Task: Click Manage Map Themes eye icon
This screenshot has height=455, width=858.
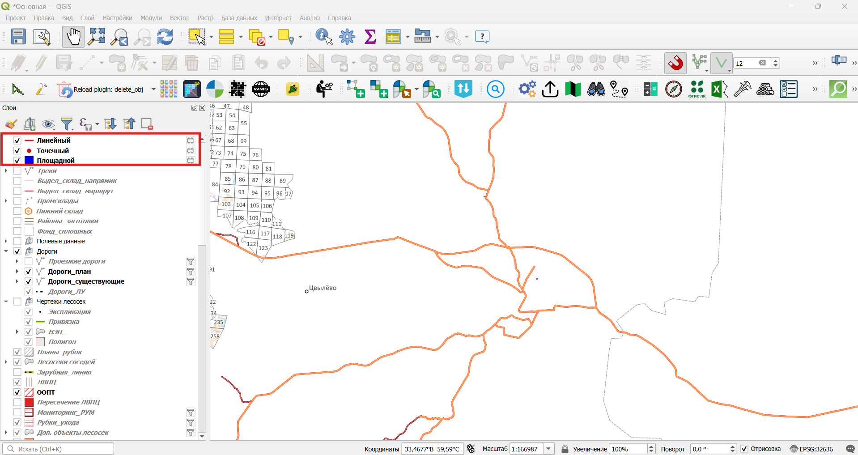Action: coord(48,124)
